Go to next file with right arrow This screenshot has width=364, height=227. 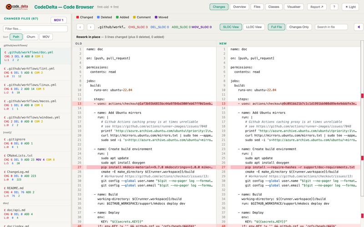coord(91,27)
